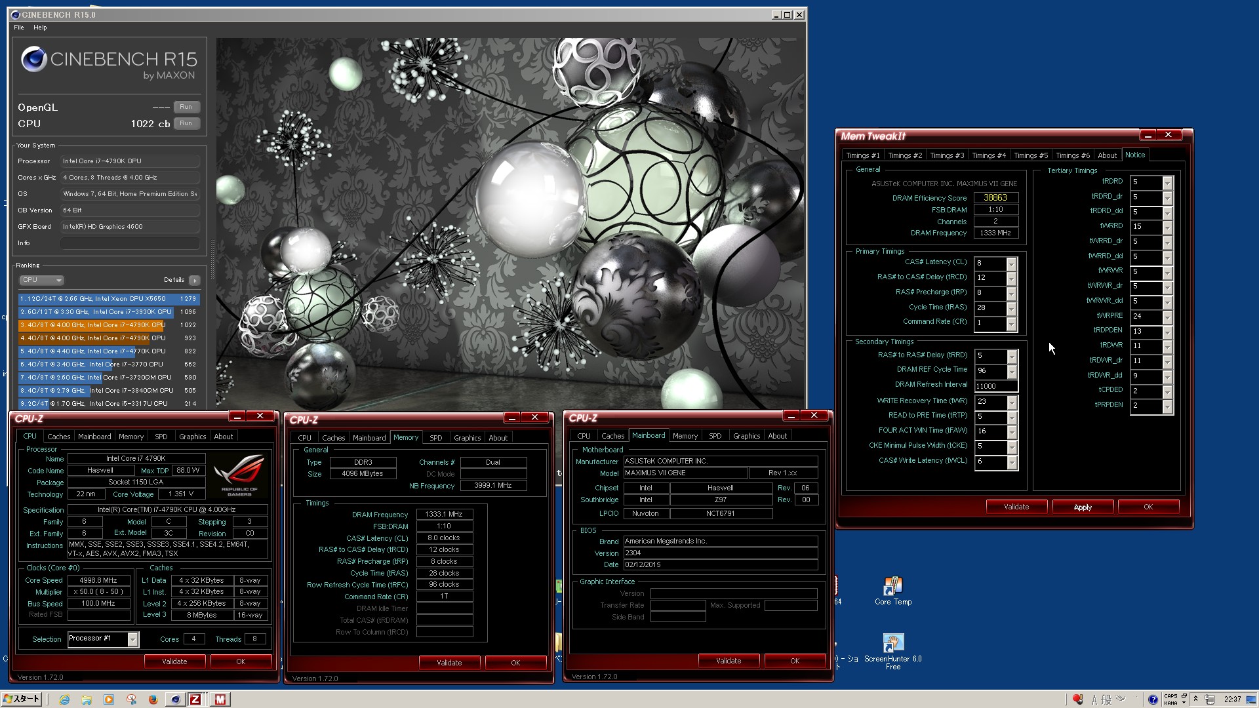The height and width of the screenshot is (708, 1259).
Task: Click the DRAM Refresh Interval field showing 11000
Action: [x=996, y=386]
